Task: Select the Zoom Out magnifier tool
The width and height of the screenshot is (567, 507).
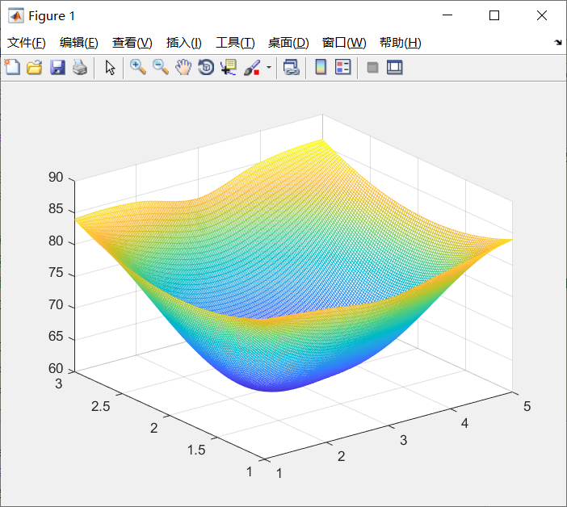Action: point(161,68)
